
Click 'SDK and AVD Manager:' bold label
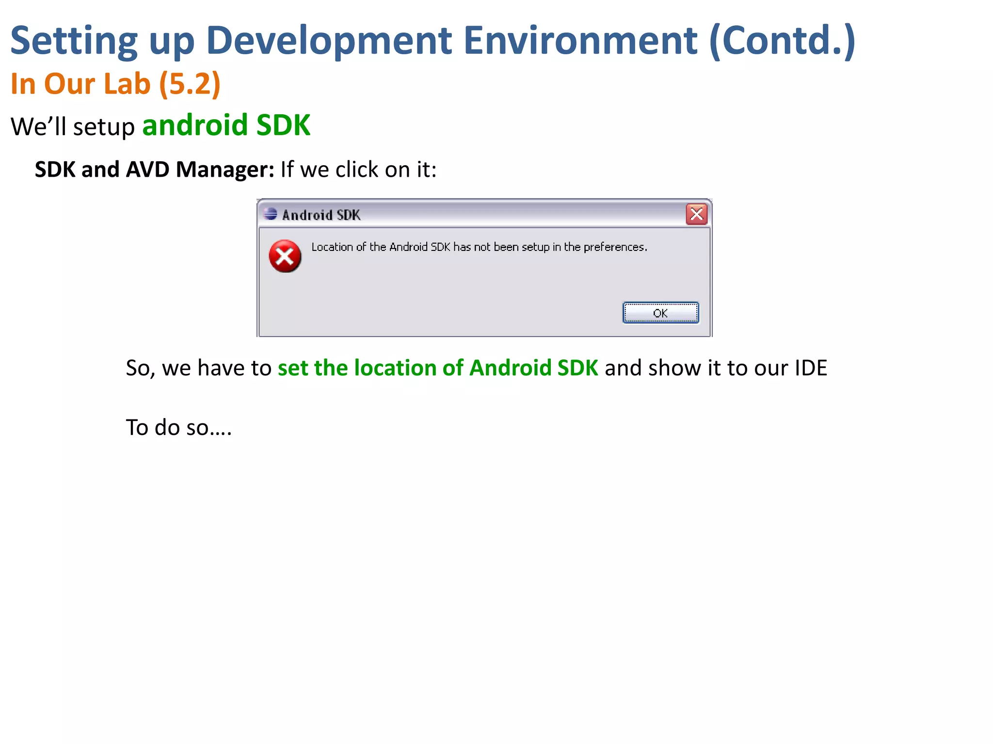tap(155, 170)
